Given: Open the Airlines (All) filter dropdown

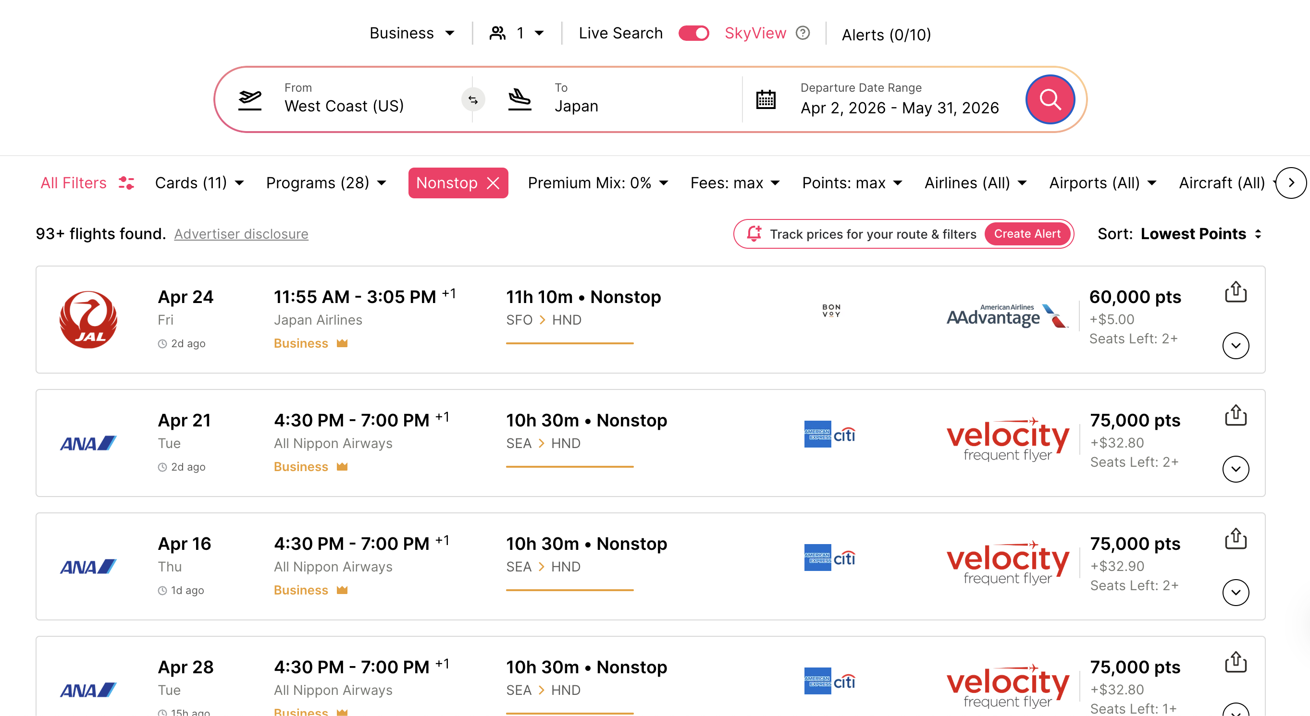Looking at the screenshot, I should click(x=976, y=183).
